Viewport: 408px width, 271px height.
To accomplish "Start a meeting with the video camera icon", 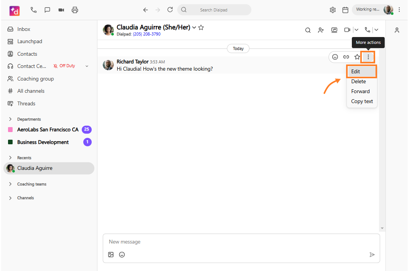I will 61,10.
